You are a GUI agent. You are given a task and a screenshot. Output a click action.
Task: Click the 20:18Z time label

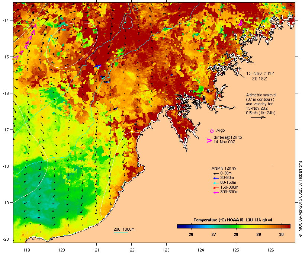[260, 79]
